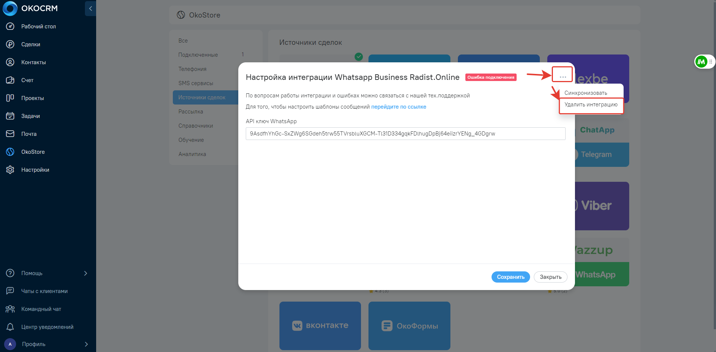
Task: Open the ВКонтакте integration card
Action: [320, 325]
